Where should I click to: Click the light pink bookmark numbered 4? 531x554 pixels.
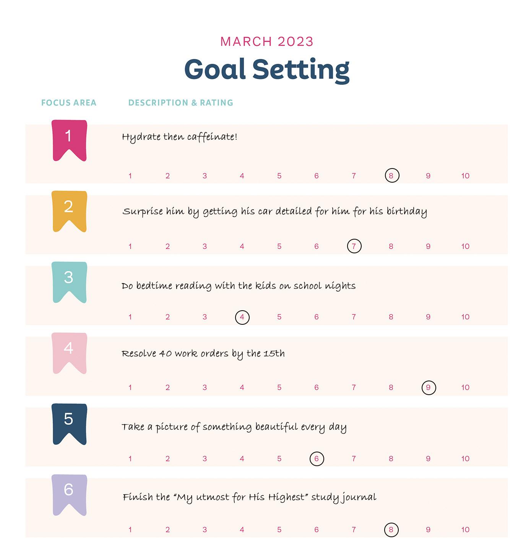69,352
